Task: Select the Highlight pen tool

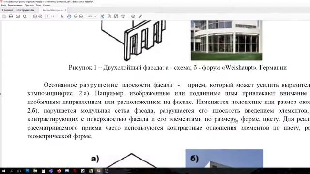Action: coord(140,17)
